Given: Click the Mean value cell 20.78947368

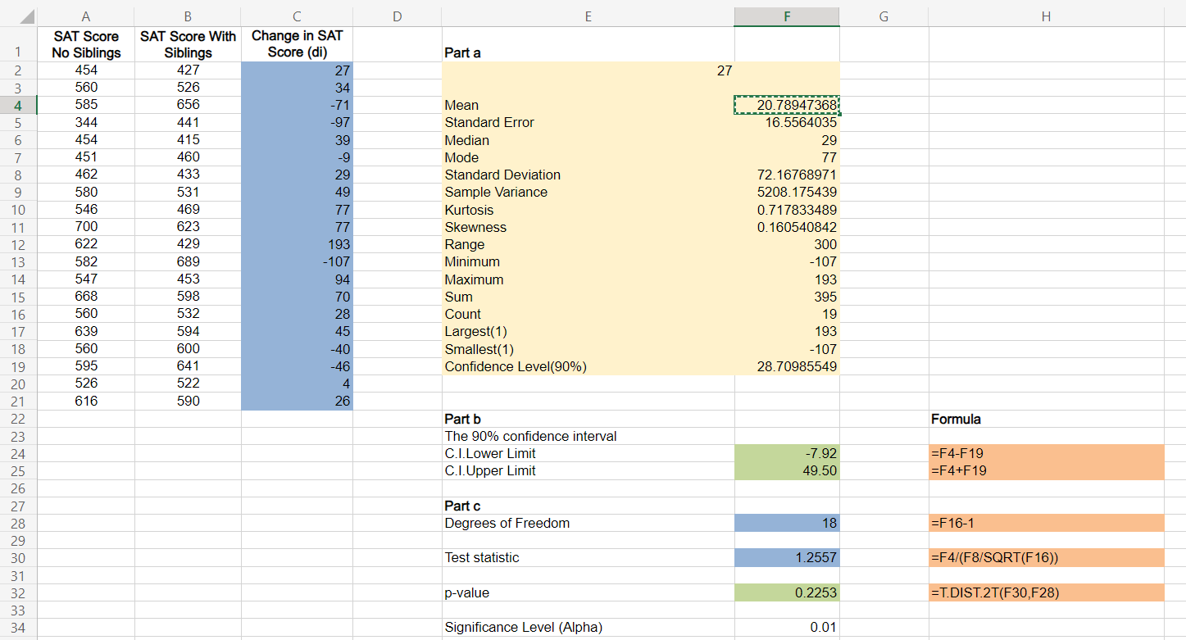Looking at the screenshot, I should [x=787, y=105].
